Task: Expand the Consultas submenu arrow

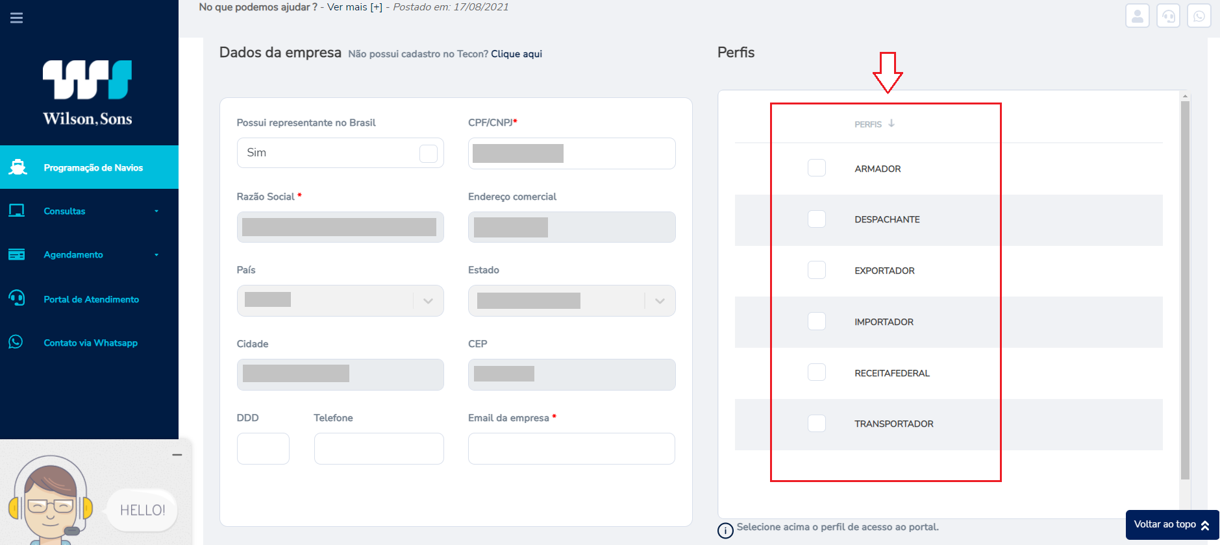Action: point(156,211)
